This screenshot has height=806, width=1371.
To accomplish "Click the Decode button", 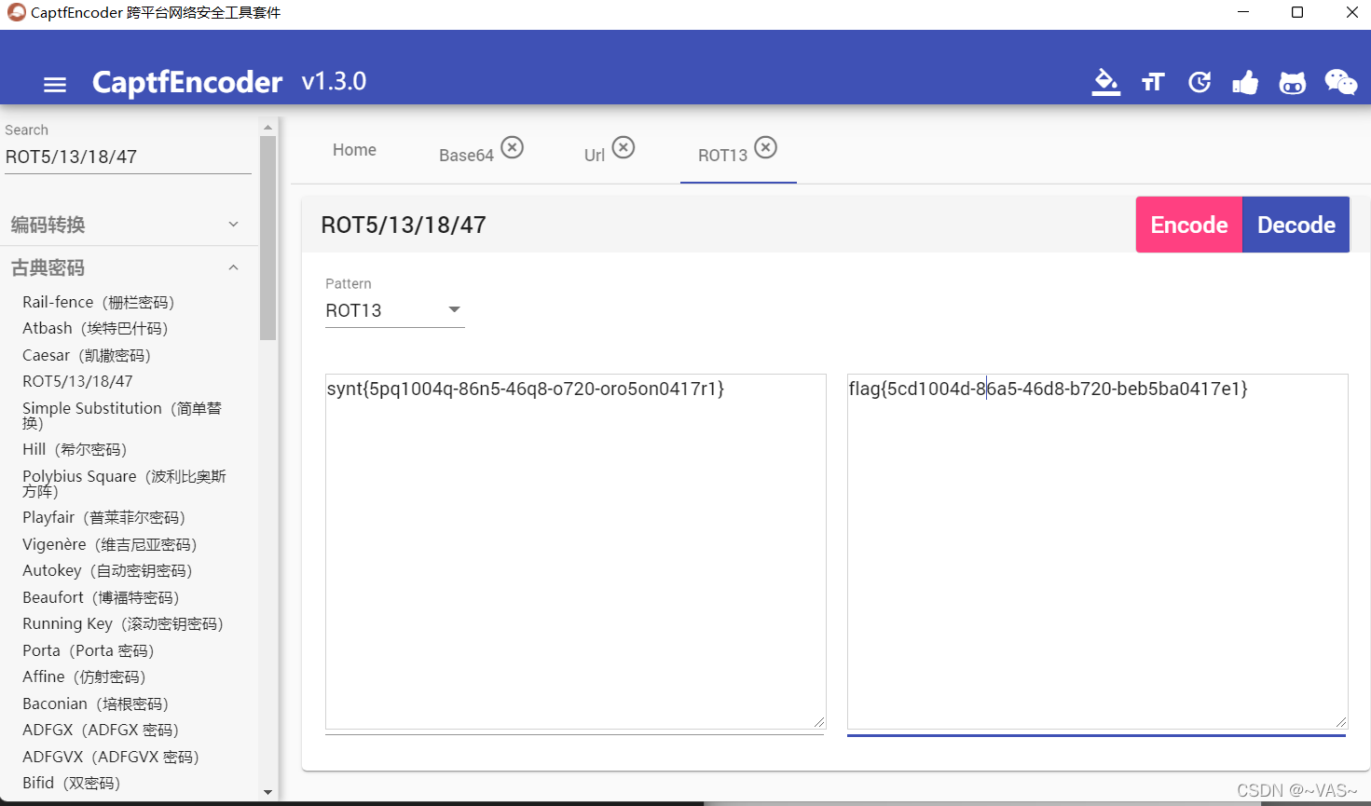I will click(x=1296, y=225).
